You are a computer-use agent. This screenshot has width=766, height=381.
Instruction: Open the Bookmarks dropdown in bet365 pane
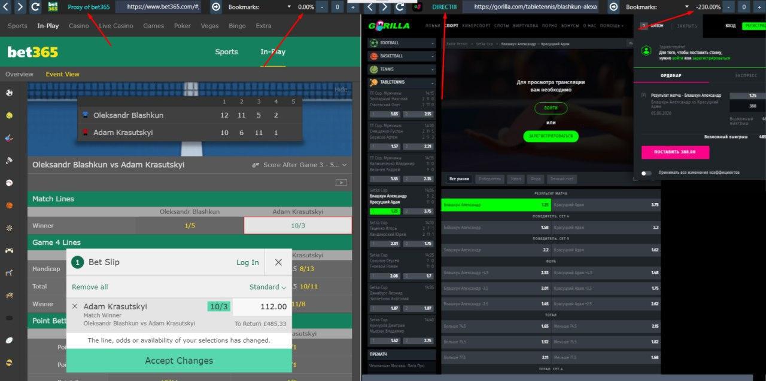(x=260, y=7)
